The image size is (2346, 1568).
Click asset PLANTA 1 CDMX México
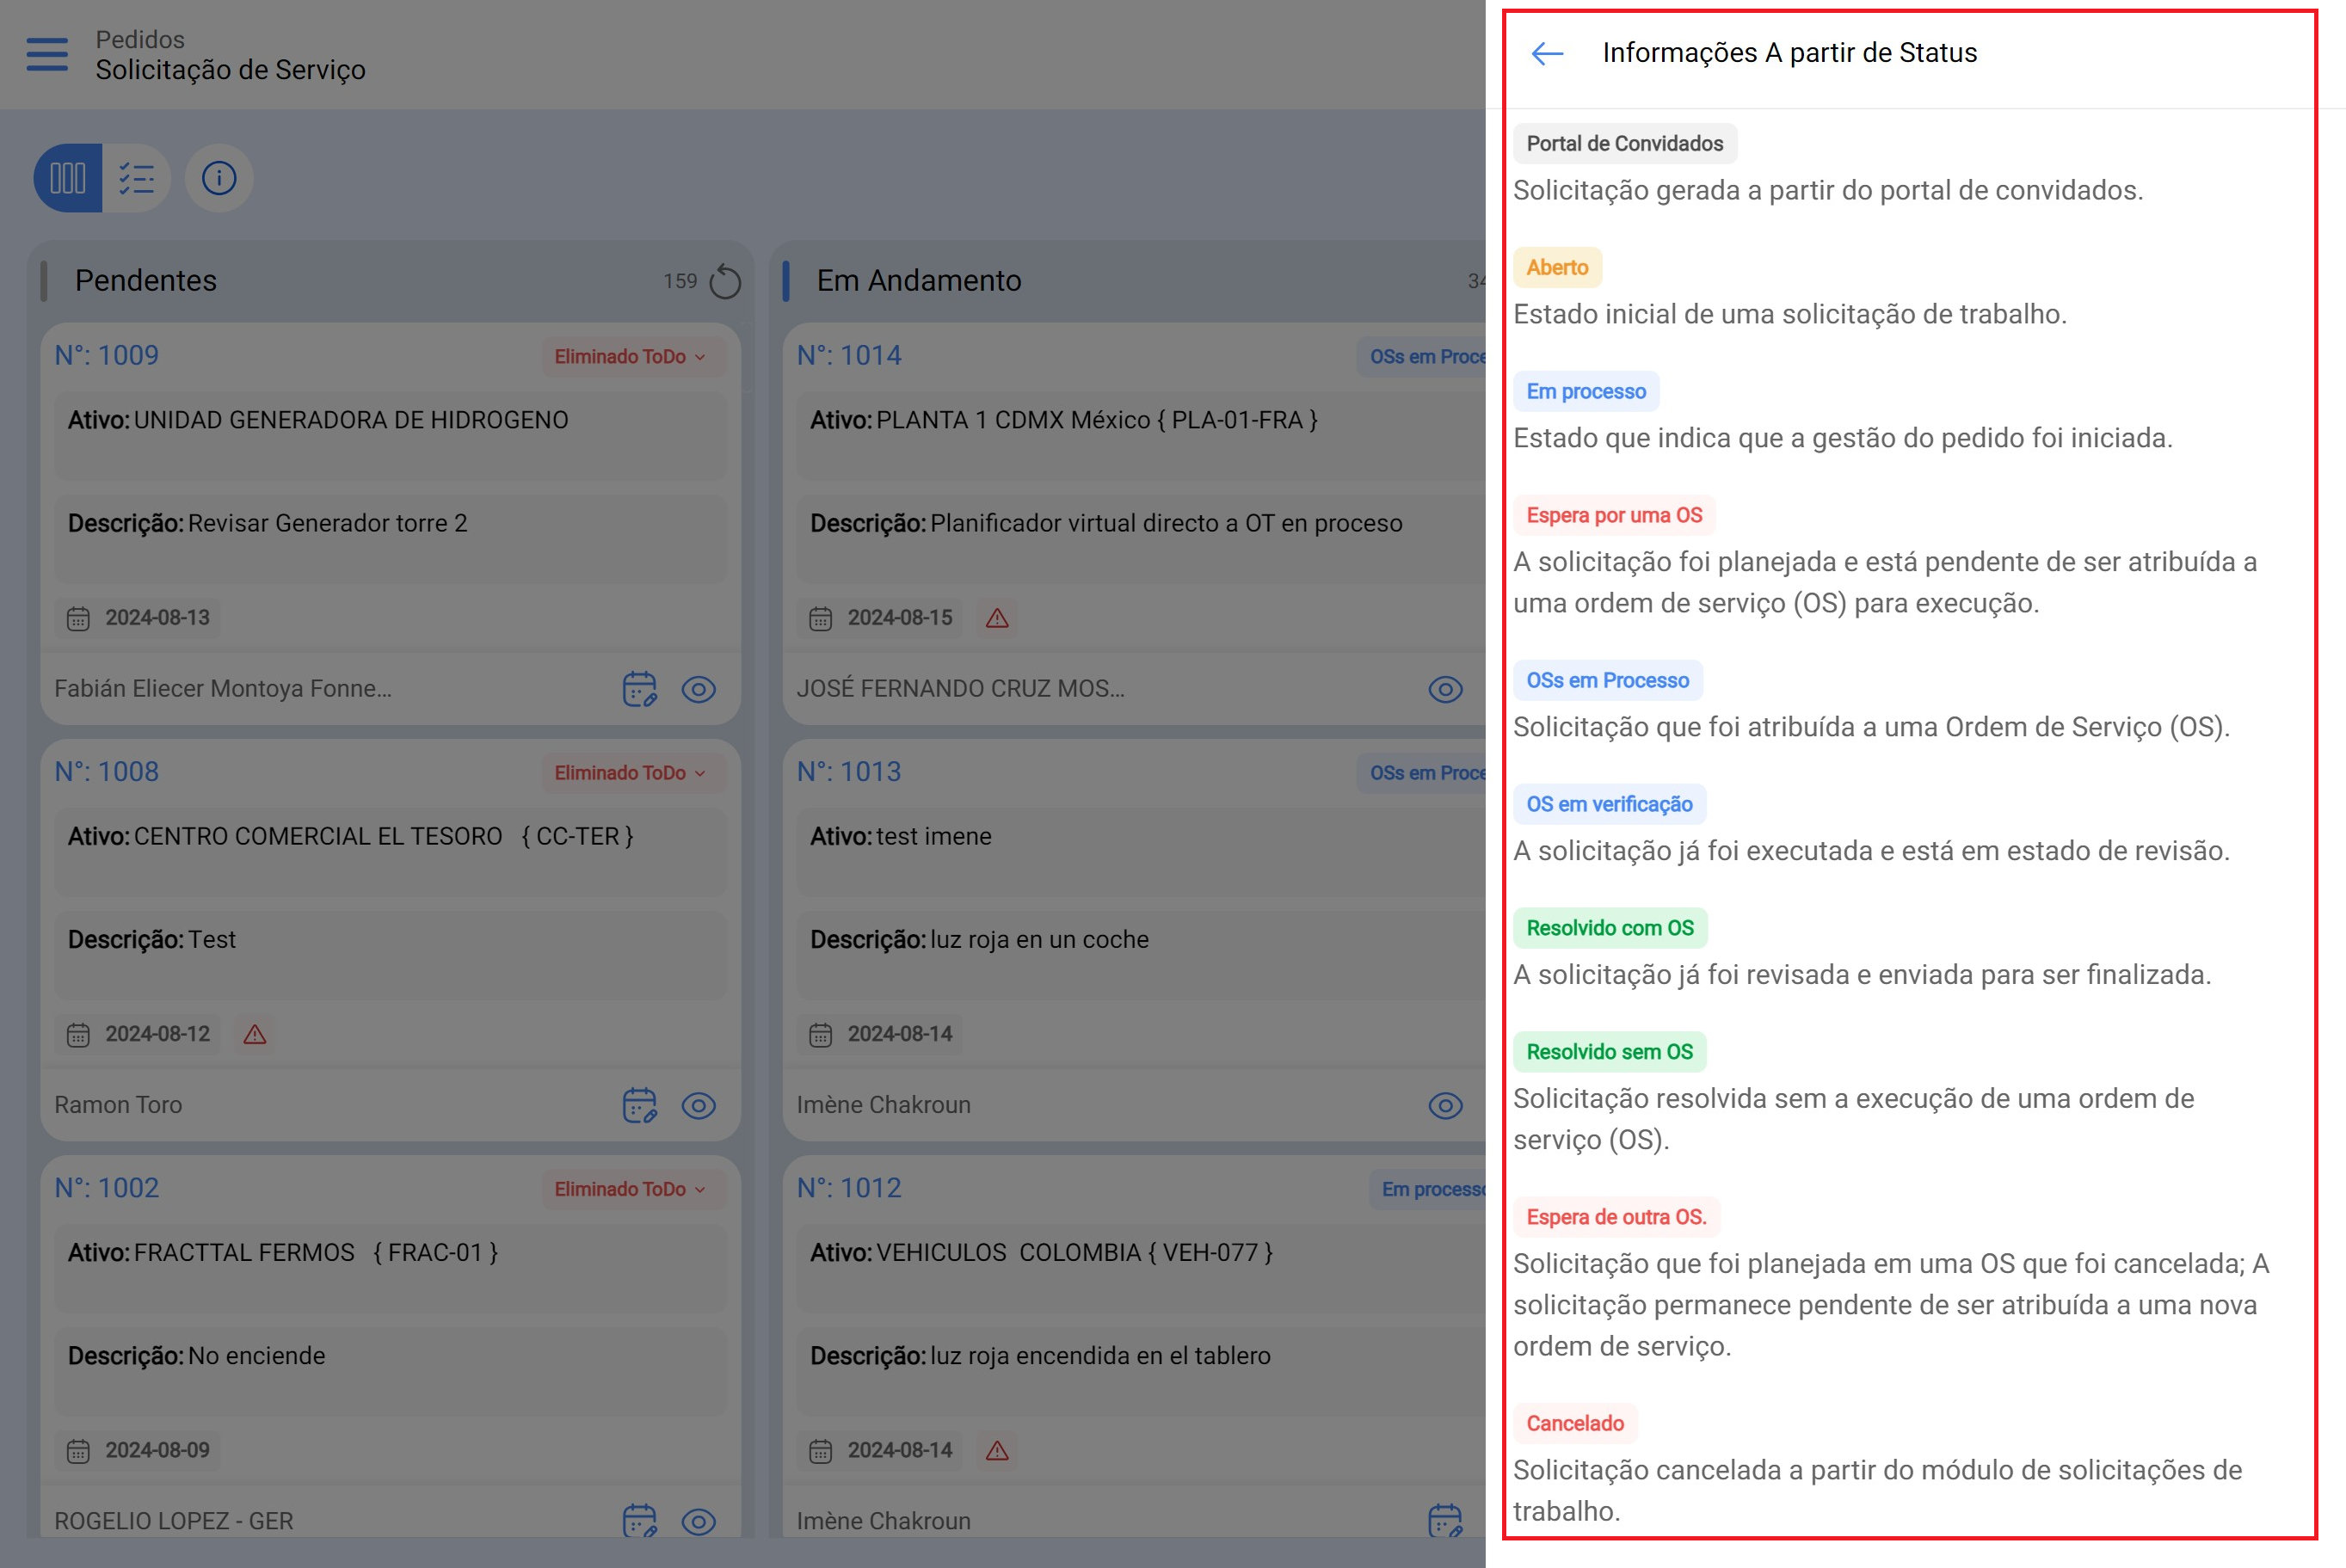1097,421
